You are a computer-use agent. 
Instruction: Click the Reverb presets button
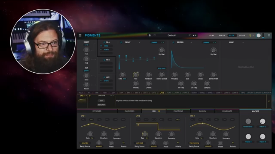point(206,42)
